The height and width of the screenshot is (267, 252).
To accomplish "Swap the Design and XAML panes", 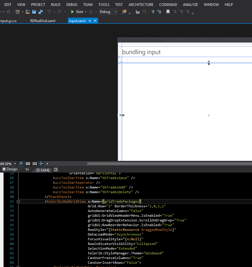I will 27,169.
